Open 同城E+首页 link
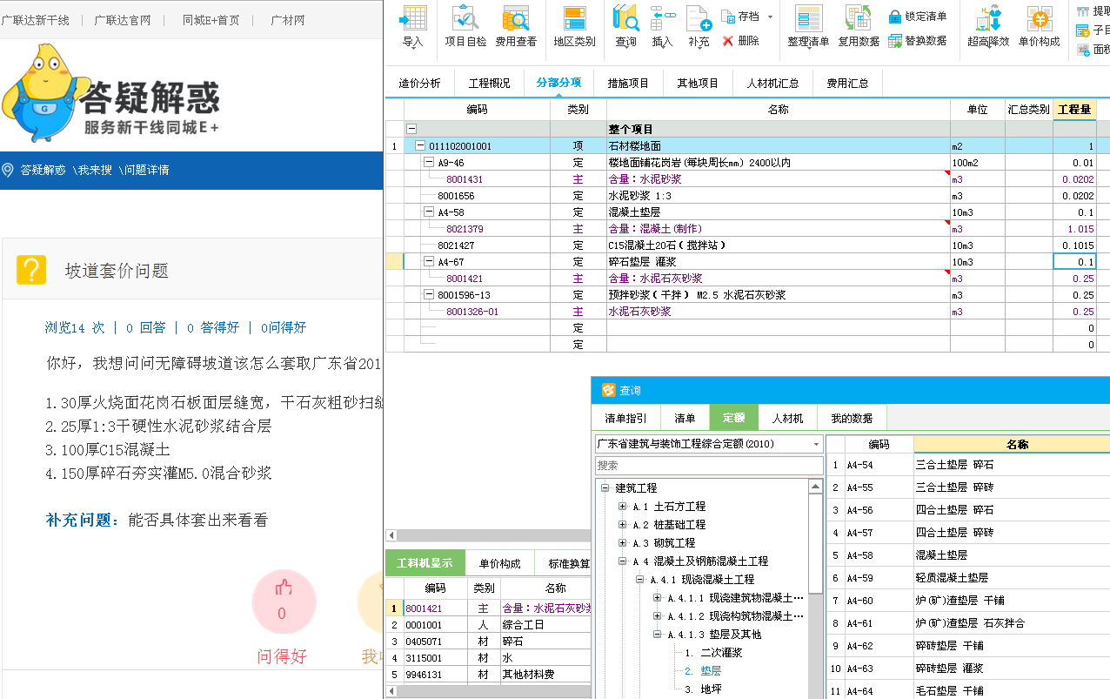 [211, 20]
